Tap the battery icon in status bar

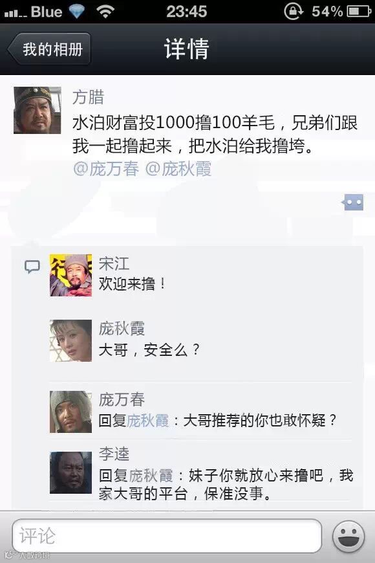359,11
